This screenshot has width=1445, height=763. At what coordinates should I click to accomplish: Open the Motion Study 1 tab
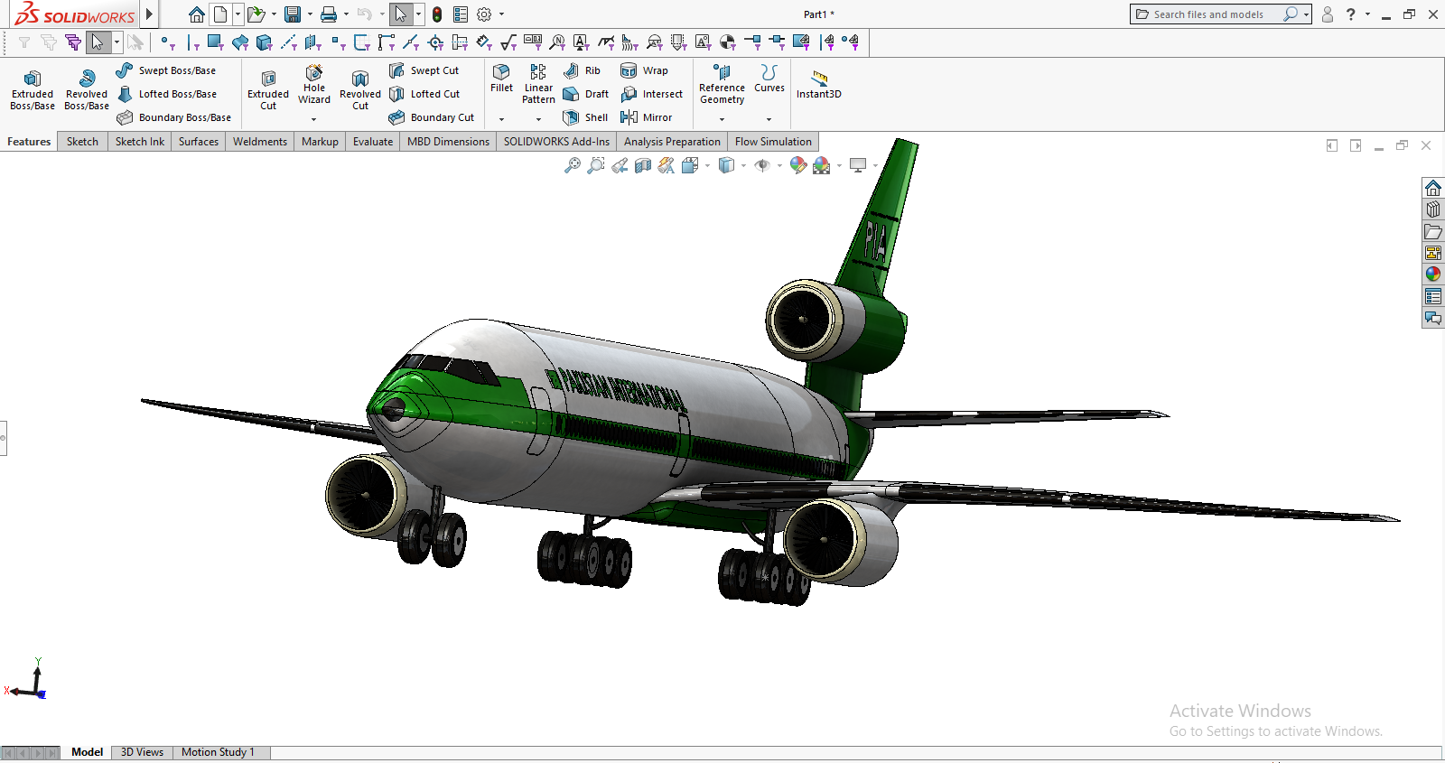[218, 752]
